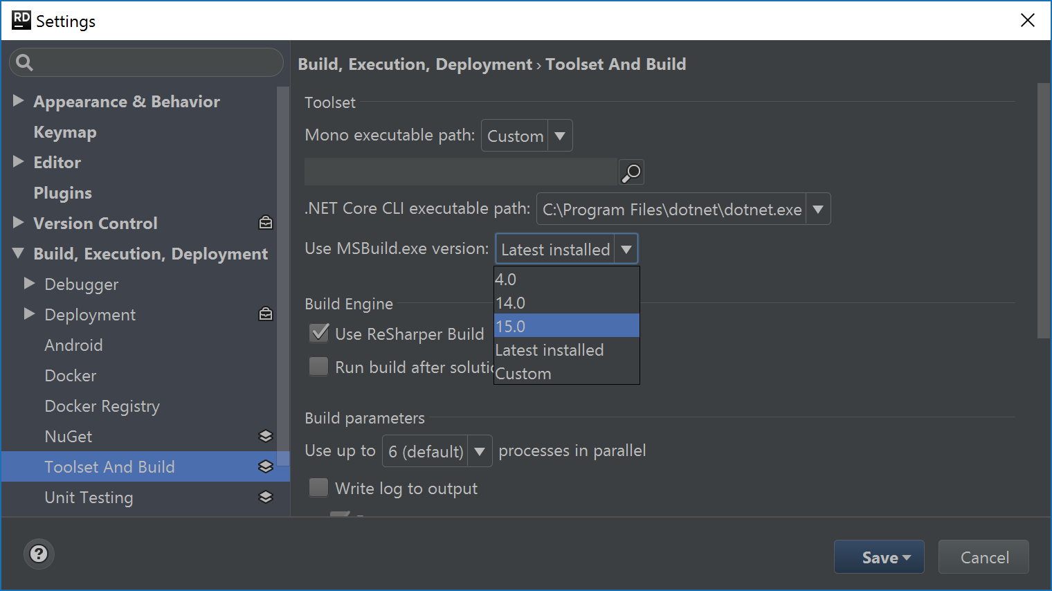Image resolution: width=1052 pixels, height=591 pixels.
Task: Collapse Build, Execution, Deployment section
Action: click(19, 253)
